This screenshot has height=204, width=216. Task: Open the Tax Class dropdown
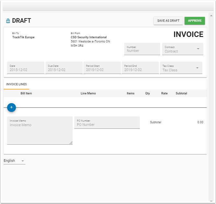pyautogui.click(x=181, y=68)
